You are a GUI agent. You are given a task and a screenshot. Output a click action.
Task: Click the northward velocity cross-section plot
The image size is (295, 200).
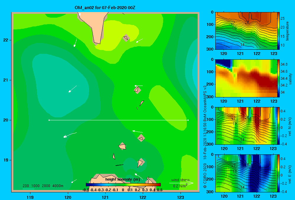(x=246, y=126)
